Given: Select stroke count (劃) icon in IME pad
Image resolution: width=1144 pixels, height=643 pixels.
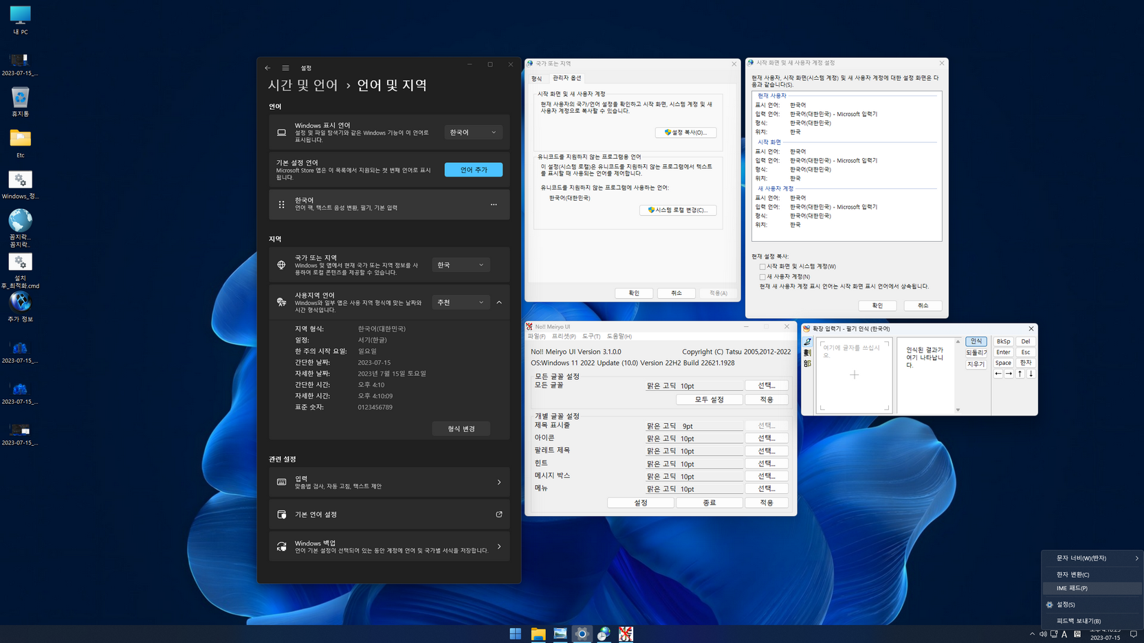Looking at the screenshot, I should click(x=807, y=352).
